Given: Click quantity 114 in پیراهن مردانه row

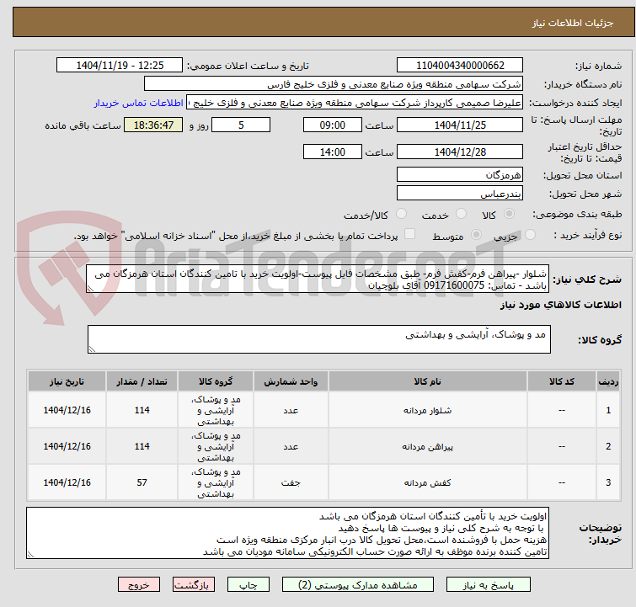Looking at the screenshot, I should 142,446.
